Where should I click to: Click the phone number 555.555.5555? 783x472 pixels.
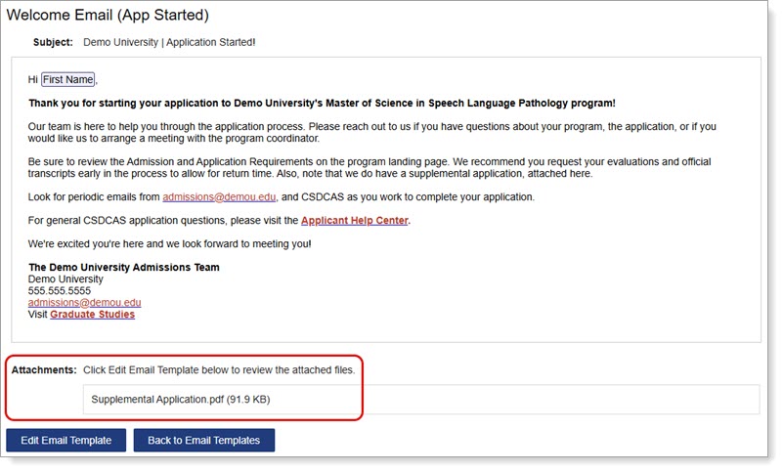coord(60,291)
